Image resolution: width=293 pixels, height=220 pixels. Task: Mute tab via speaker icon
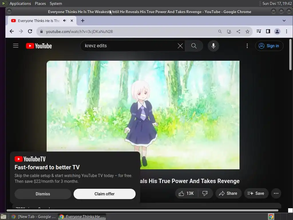65,21
